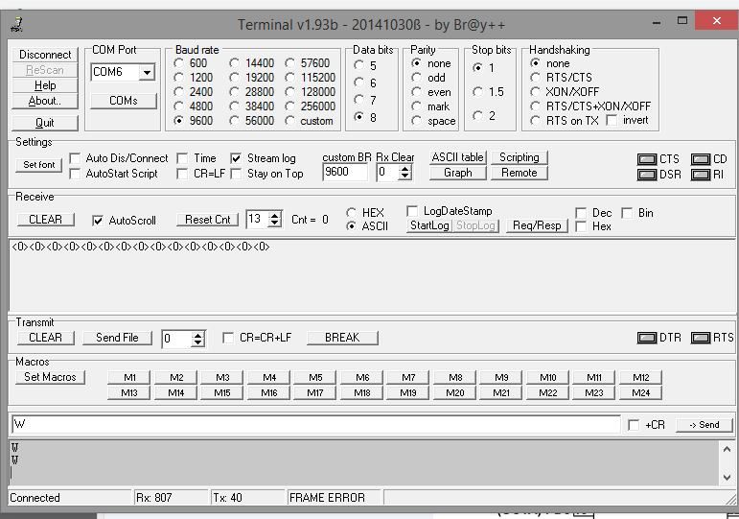Enable Stay on Top
This screenshot has height=519, width=739.
pyautogui.click(x=236, y=174)
